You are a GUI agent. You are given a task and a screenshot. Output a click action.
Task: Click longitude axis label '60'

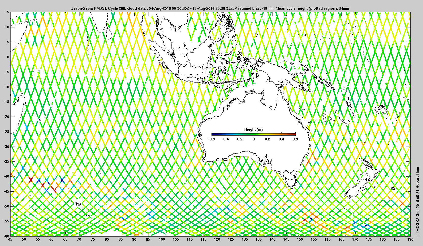click(x=52, y=239)
